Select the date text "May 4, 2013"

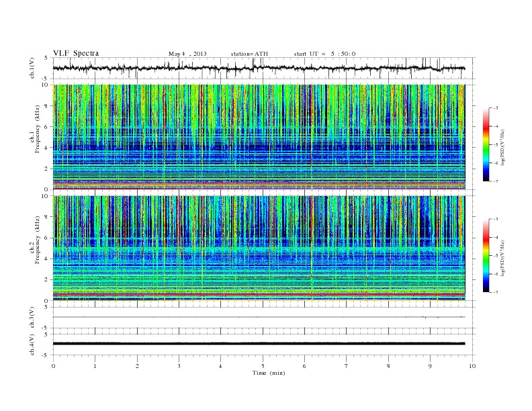187,54
